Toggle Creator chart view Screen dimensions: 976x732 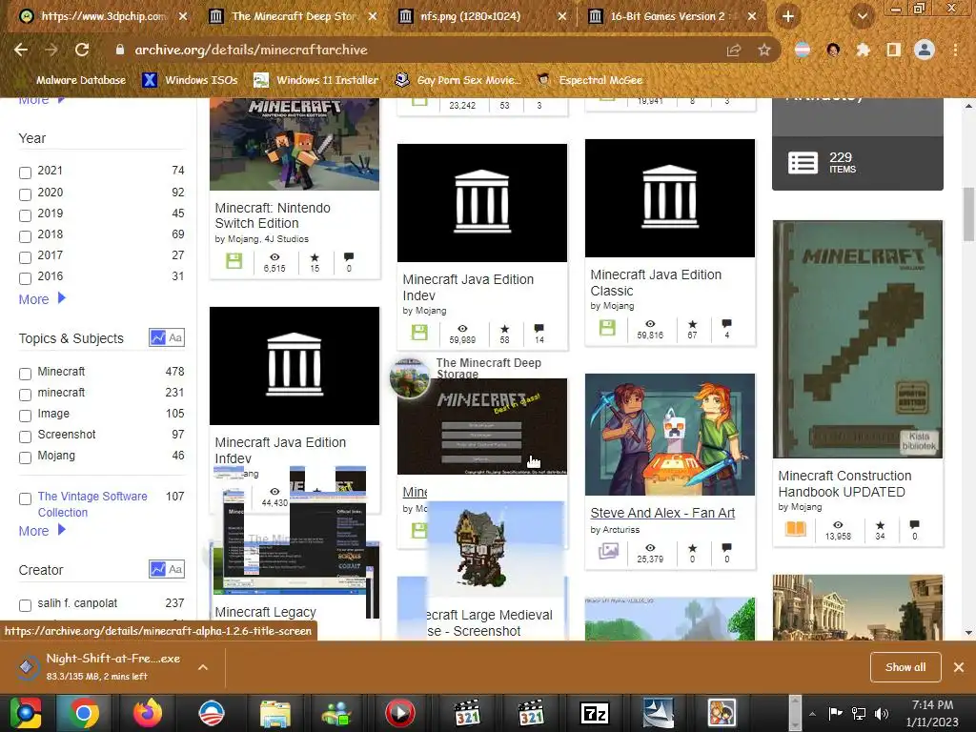tap(158, 569)
